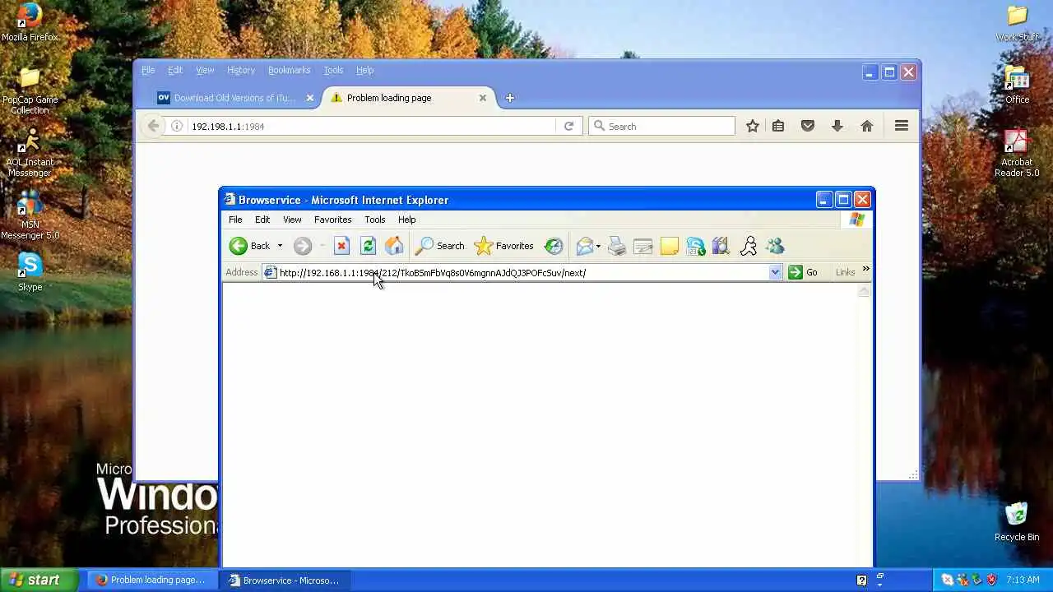Viewport: 1053px width, 592px height.
Task: Open the Recycle Bin
Action: click(x=1017, y=521)
